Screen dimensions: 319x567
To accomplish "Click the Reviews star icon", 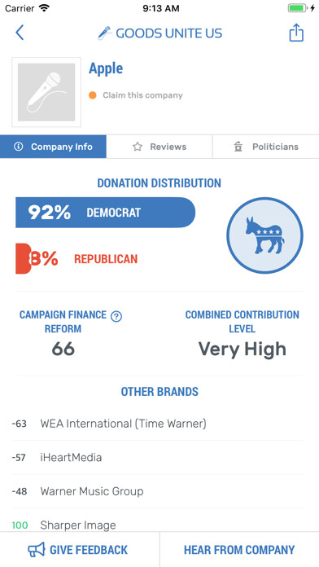I will [138, 147].
